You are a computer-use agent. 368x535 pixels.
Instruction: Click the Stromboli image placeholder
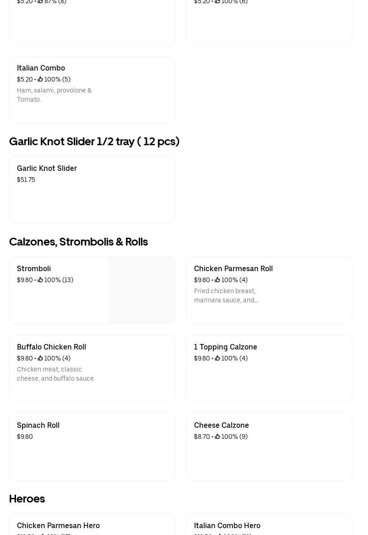pyautogui.click(x=141, y=290)
